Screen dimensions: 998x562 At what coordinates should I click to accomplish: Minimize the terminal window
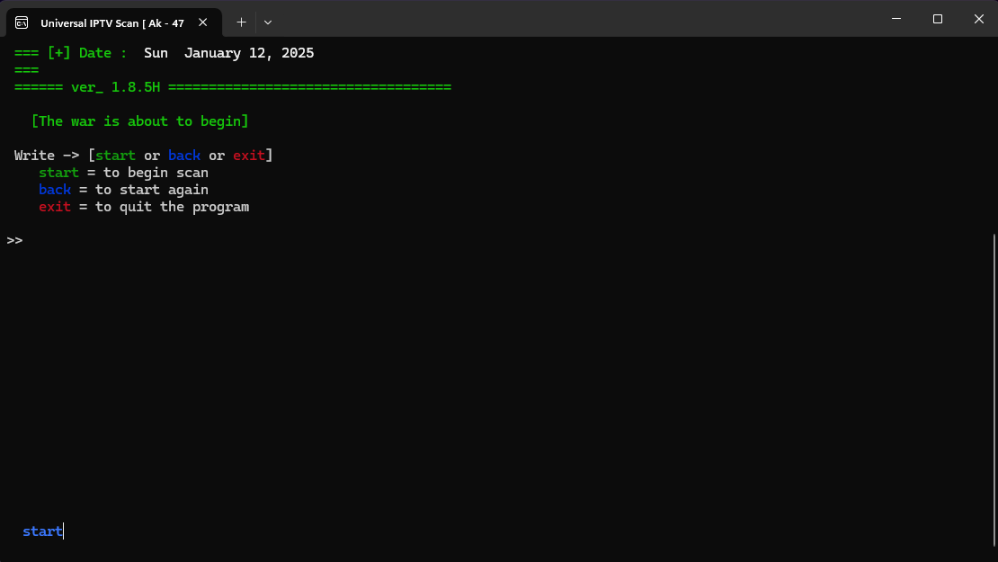point(896,19)
